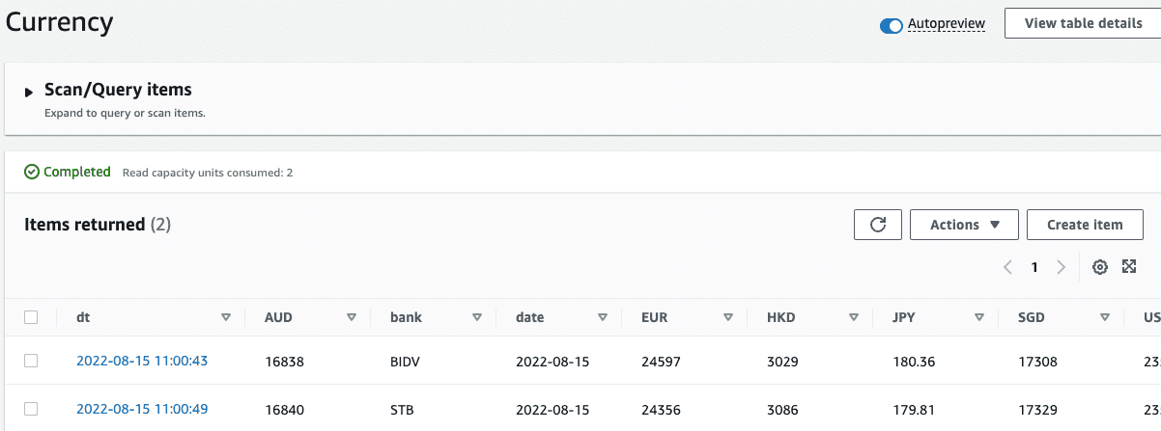Sort by the bank column arrow
1161x431 pixels.
pyautogui.click(x=477, y=317)
